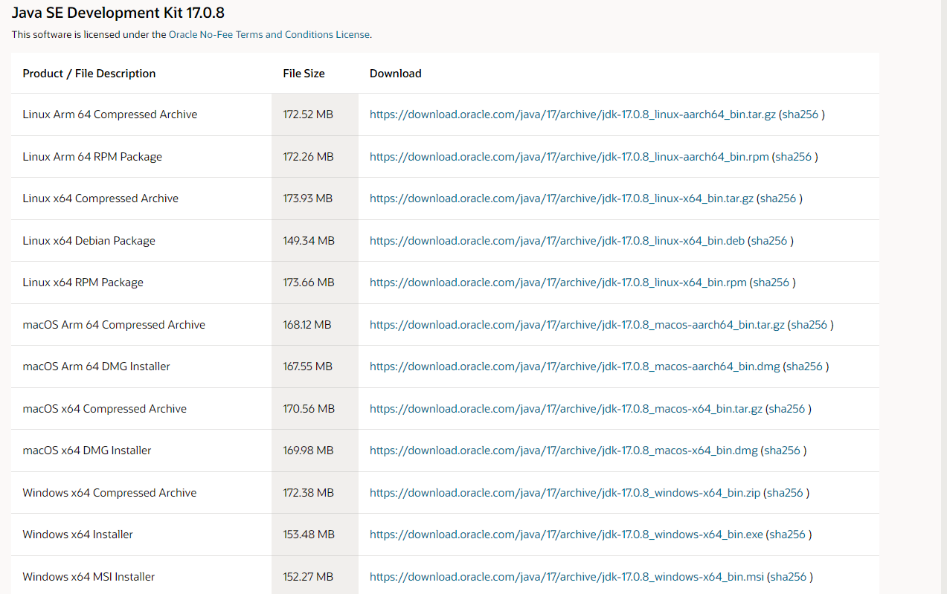Select Linux x64 Compressed Archive text
Viewport: 947px width, 594px height.
point(100,198)
